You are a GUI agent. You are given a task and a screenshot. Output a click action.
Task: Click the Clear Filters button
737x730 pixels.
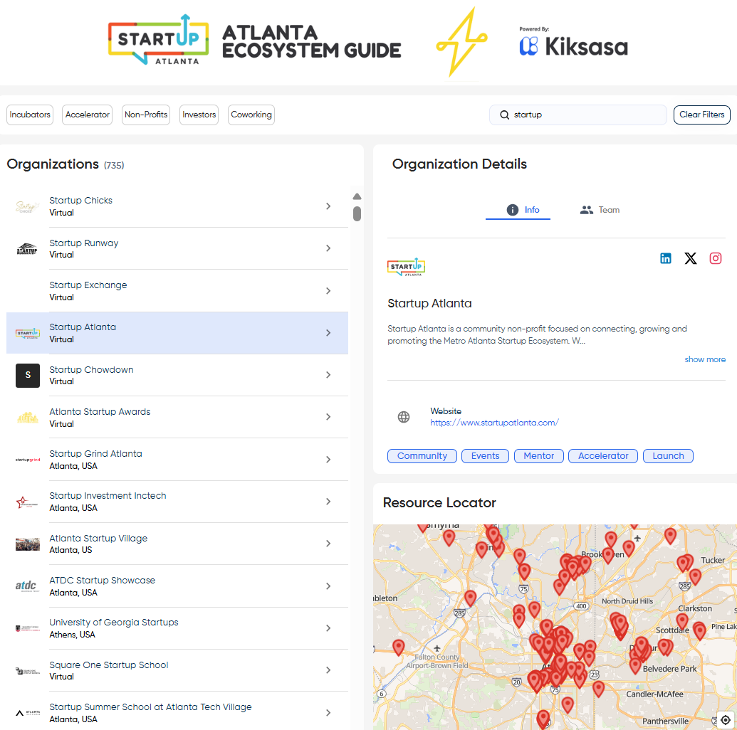[701, 115]
